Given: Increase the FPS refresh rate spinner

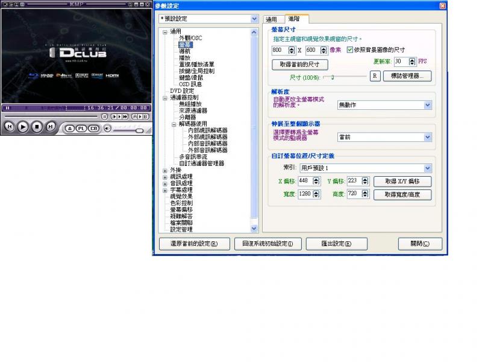Looking at the screenshot, I should (x=412, y=60).
